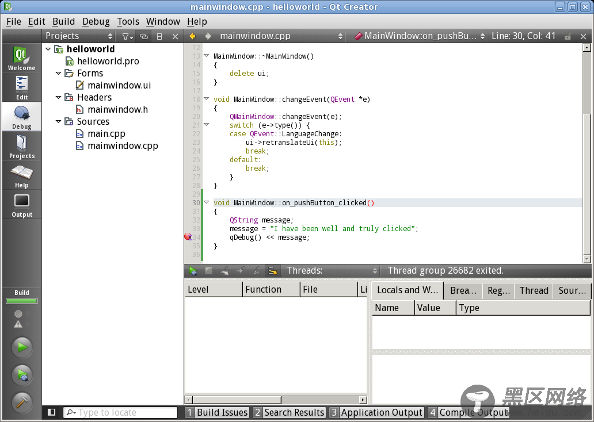Switch to the Sour... tab

click(x=572, y=291)
